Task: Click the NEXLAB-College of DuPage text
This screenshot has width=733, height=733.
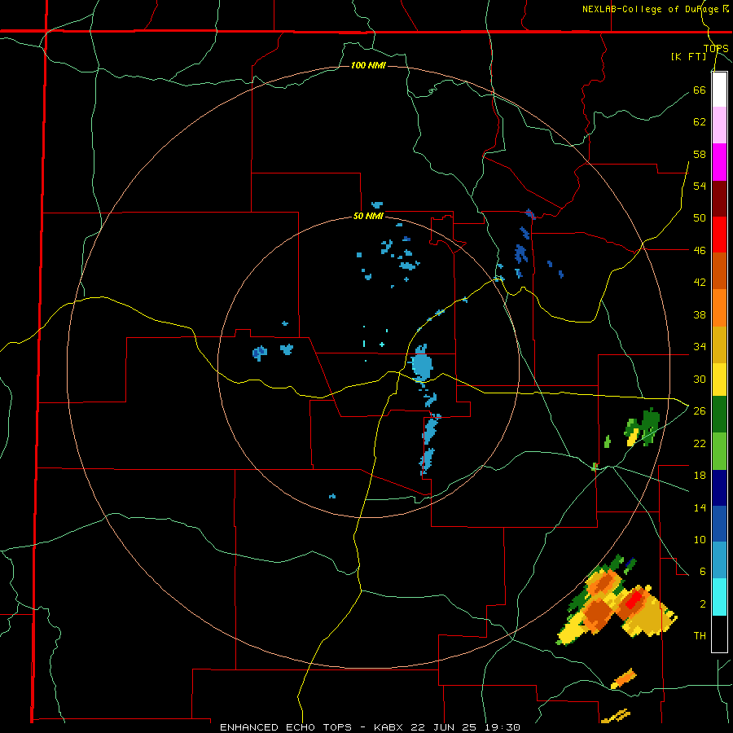Action: click(x=649, y=9)
